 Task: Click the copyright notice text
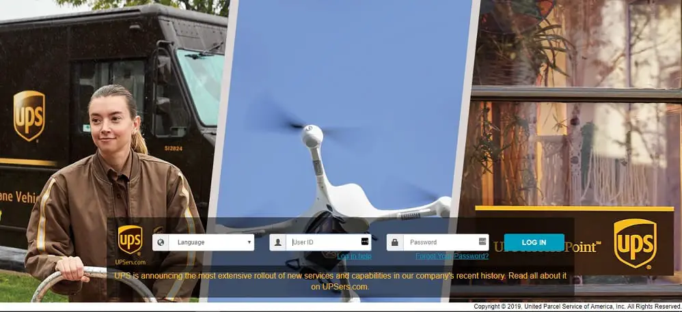tap(577, 307)
